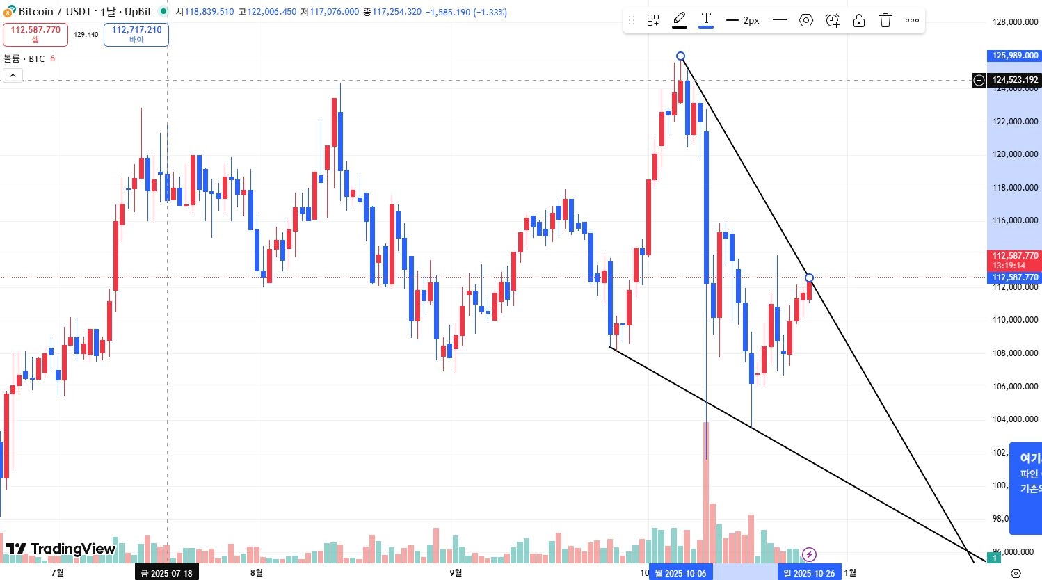Click the 104,000.000 price axis value
The image size is (1042, 580).
tap(1015, 419)
